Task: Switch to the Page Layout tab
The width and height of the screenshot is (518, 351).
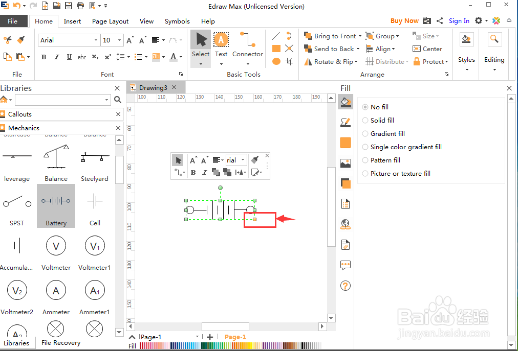Action: click(111, 21)
